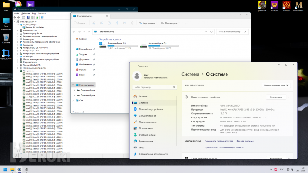Open the Cyberpunk desktop shortcut icon
Screen dimensions: 308x173
point(262,5)
